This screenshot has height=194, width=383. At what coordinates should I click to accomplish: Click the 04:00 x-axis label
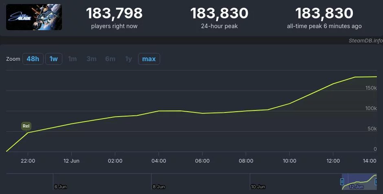tap(159, 161)
